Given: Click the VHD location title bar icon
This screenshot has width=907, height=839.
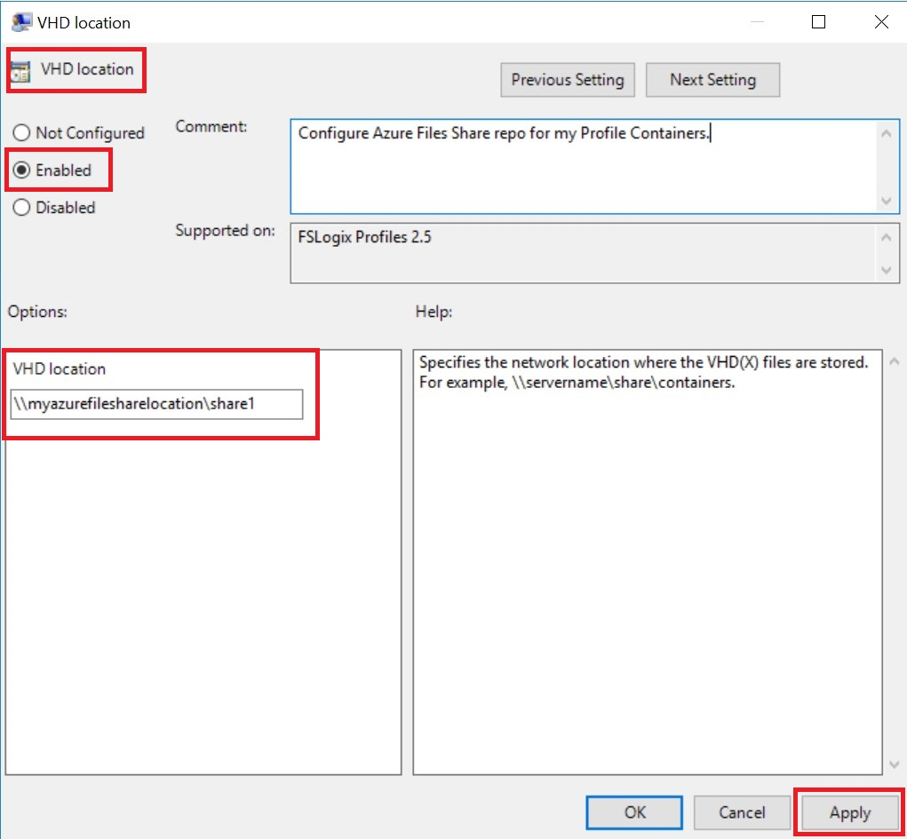Looking at the screenshot, I should tap(21, 22).
